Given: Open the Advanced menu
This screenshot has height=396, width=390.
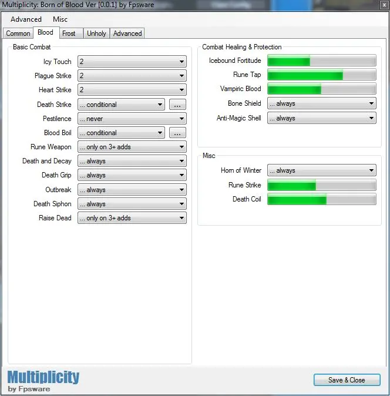Looking at the screenshot, I should pyautogui.click(x=26, y=19).
